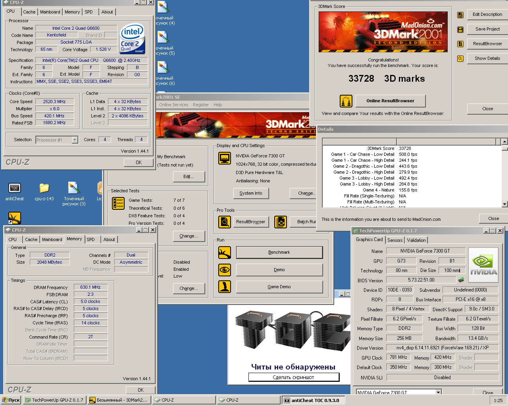This screenshot has width=508, height=406.
Task: Click the Show Details button
Action: click(x=487, y=59)
